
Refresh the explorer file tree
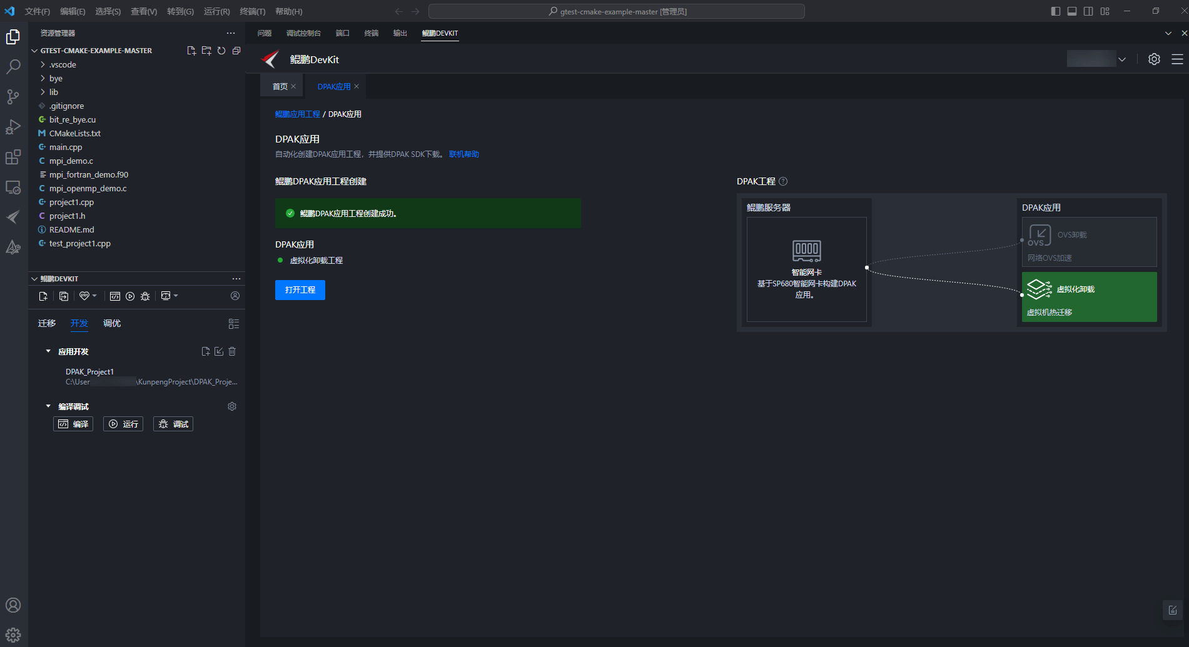tap(221, 51)
